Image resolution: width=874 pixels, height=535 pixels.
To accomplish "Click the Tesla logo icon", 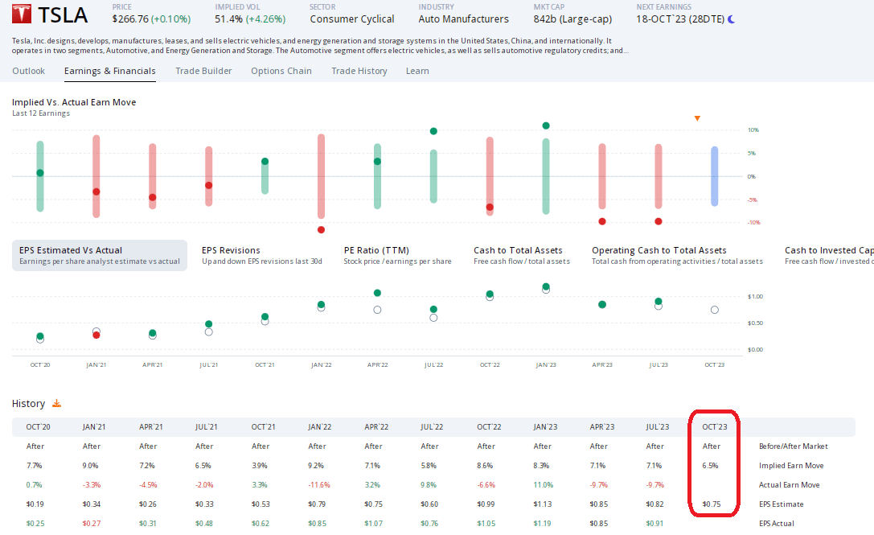I will pos(22,14).
